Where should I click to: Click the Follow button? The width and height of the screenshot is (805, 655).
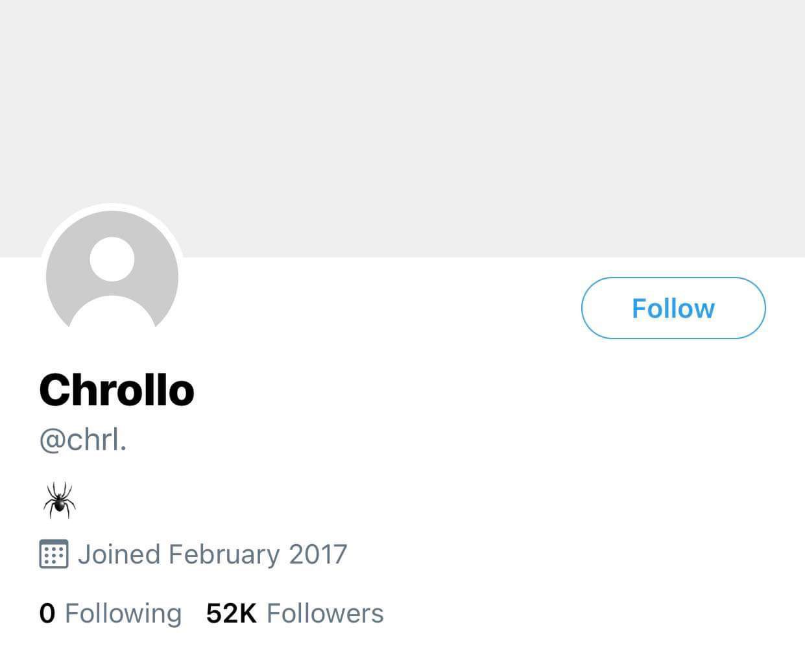(x=673, y=308)
